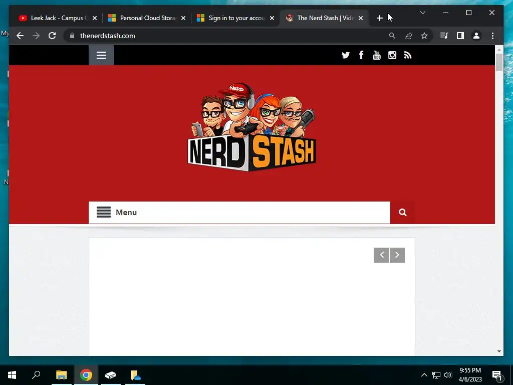Click the Chrome taskbar icon
This screenshot has height=385, width=513.
[86, 375]
